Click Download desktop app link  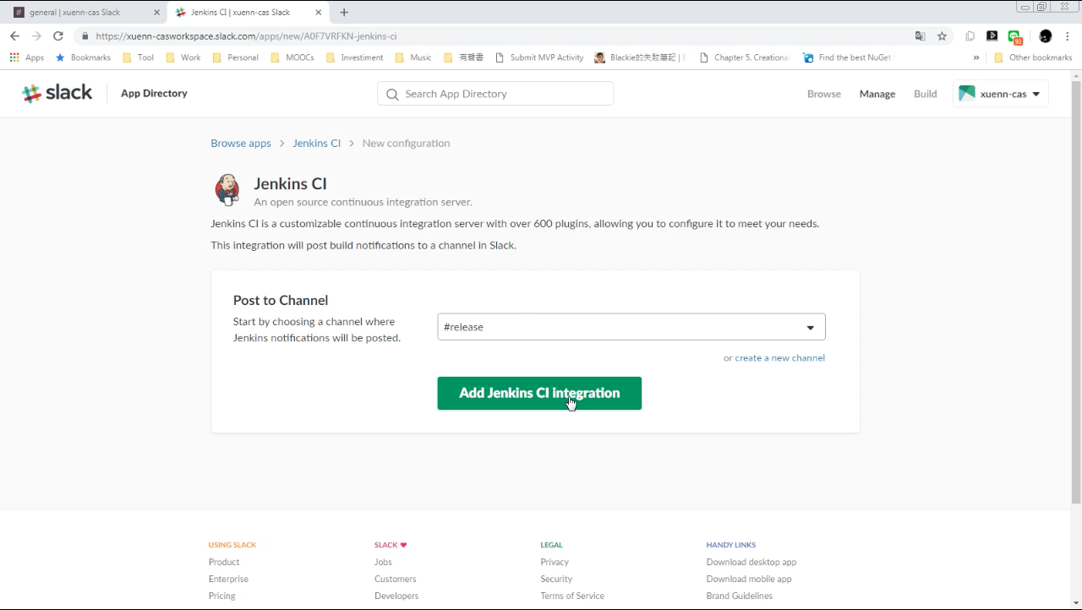[751, 562]
